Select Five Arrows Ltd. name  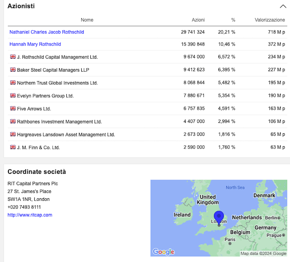tap(34, 109)
